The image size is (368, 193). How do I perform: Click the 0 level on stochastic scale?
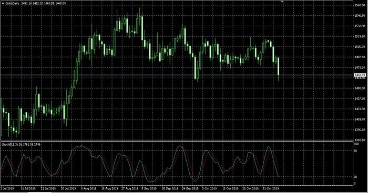coord(355,184)
